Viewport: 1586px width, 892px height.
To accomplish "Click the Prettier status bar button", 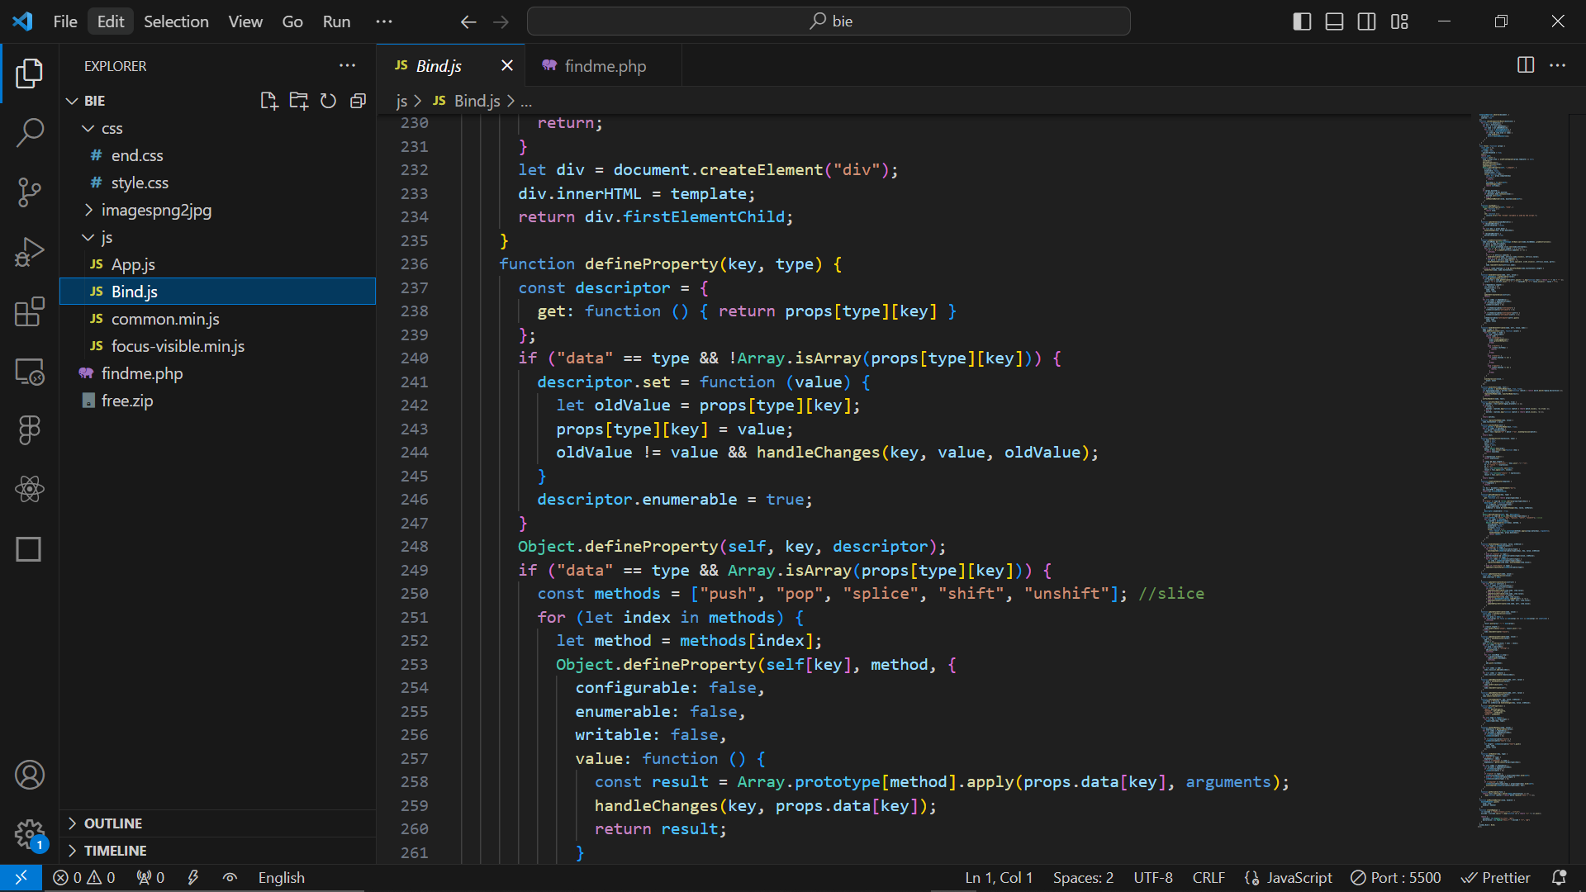I will point(1496,878).
